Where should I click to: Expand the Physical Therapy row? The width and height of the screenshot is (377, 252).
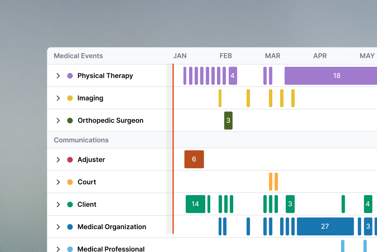58,76
